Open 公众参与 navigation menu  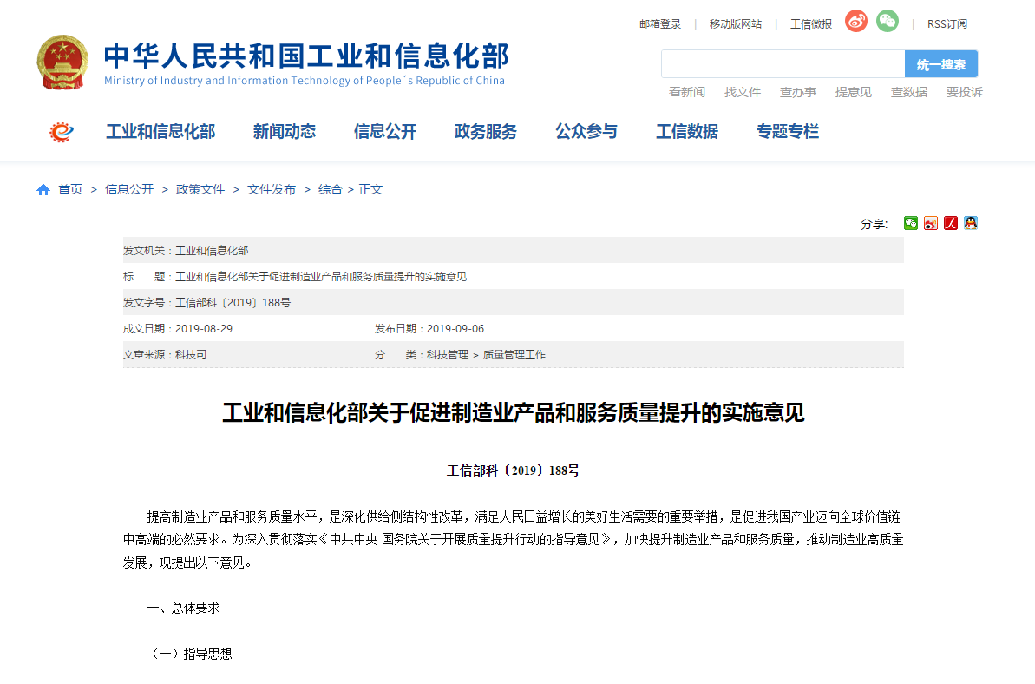pyautogui.click(x=586, y=132)
